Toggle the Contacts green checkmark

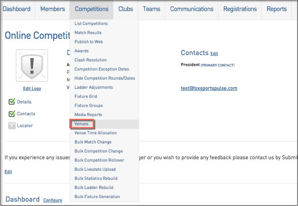pyautogui.click(x=12, y=114)
